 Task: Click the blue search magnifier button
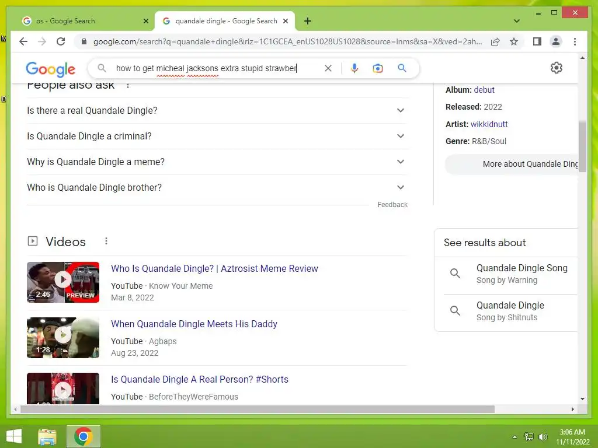(402, 68)
